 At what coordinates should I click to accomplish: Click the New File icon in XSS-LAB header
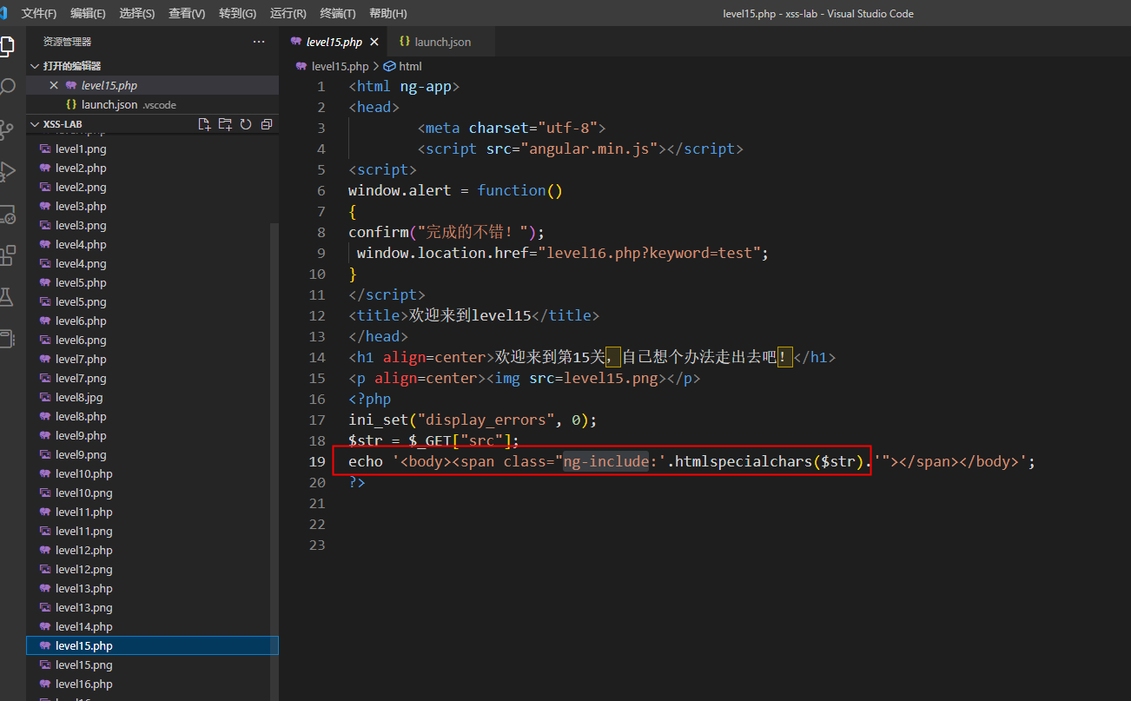click(204, 124)
